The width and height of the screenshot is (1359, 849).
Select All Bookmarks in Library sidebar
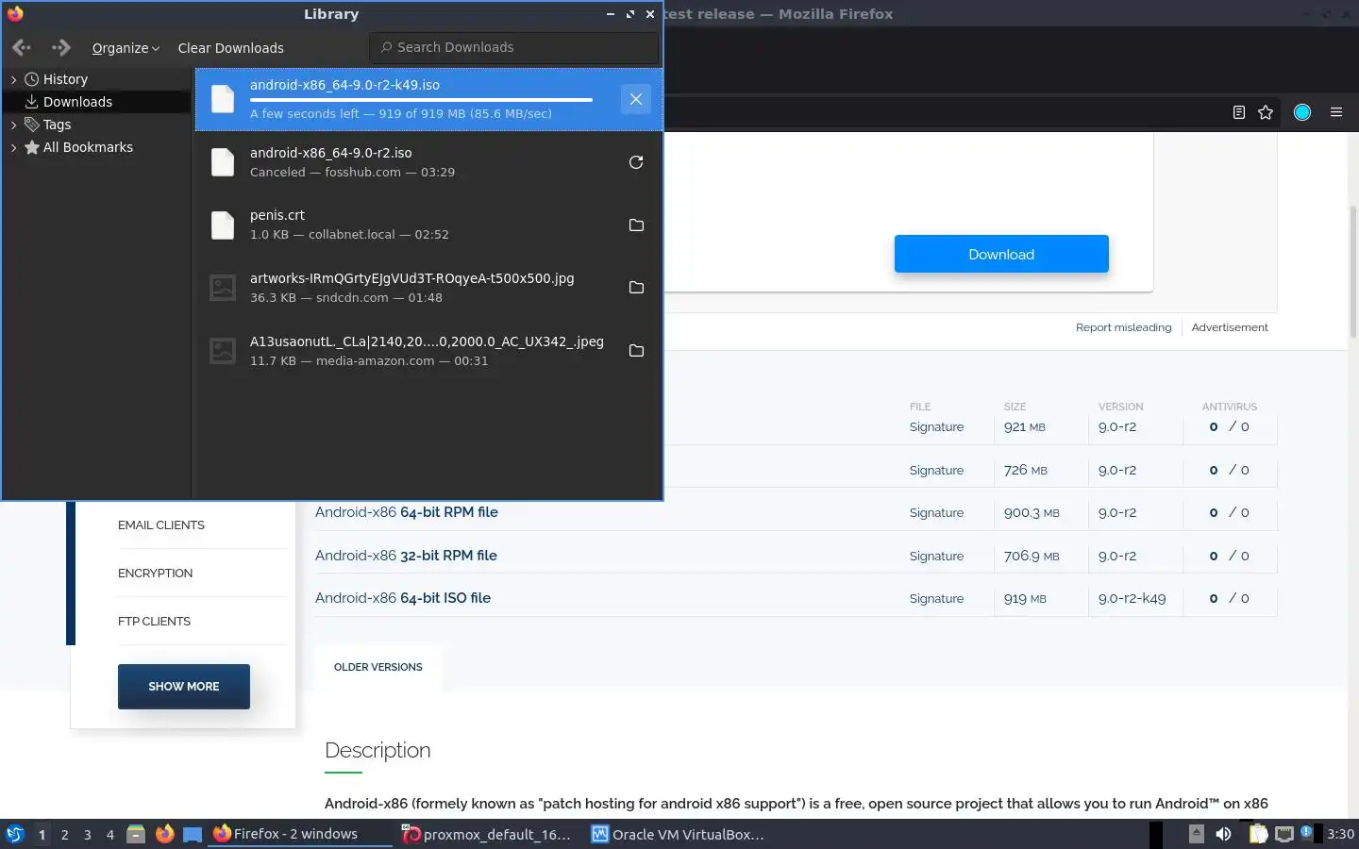click(x=88, y=147)
